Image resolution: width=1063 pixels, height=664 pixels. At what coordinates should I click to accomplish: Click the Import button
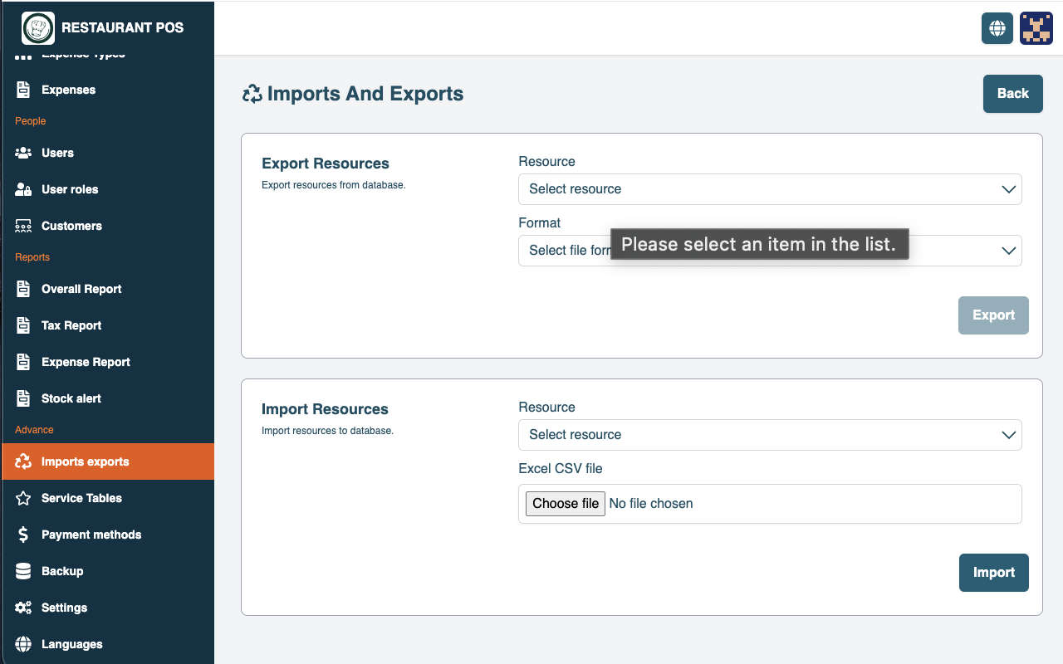(x=993, y=573)
